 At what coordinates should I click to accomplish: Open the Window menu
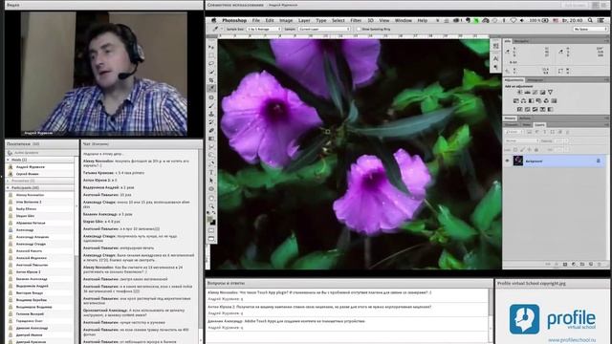pos(404,20)
